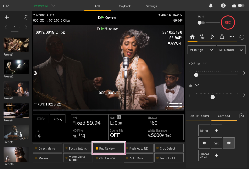
Task: Click the Iris slider handle
Action: (212, 97)
